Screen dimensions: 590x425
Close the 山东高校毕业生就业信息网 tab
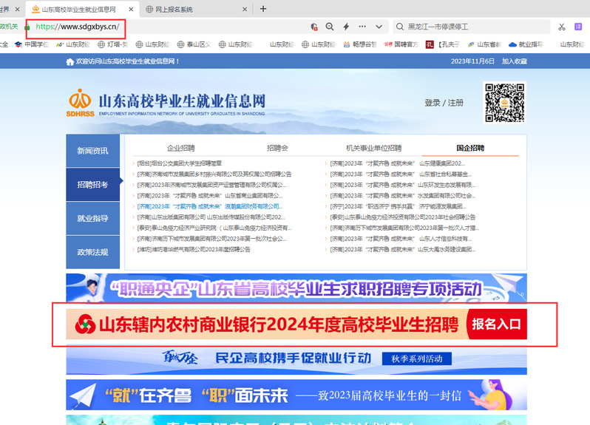(132, 10)
